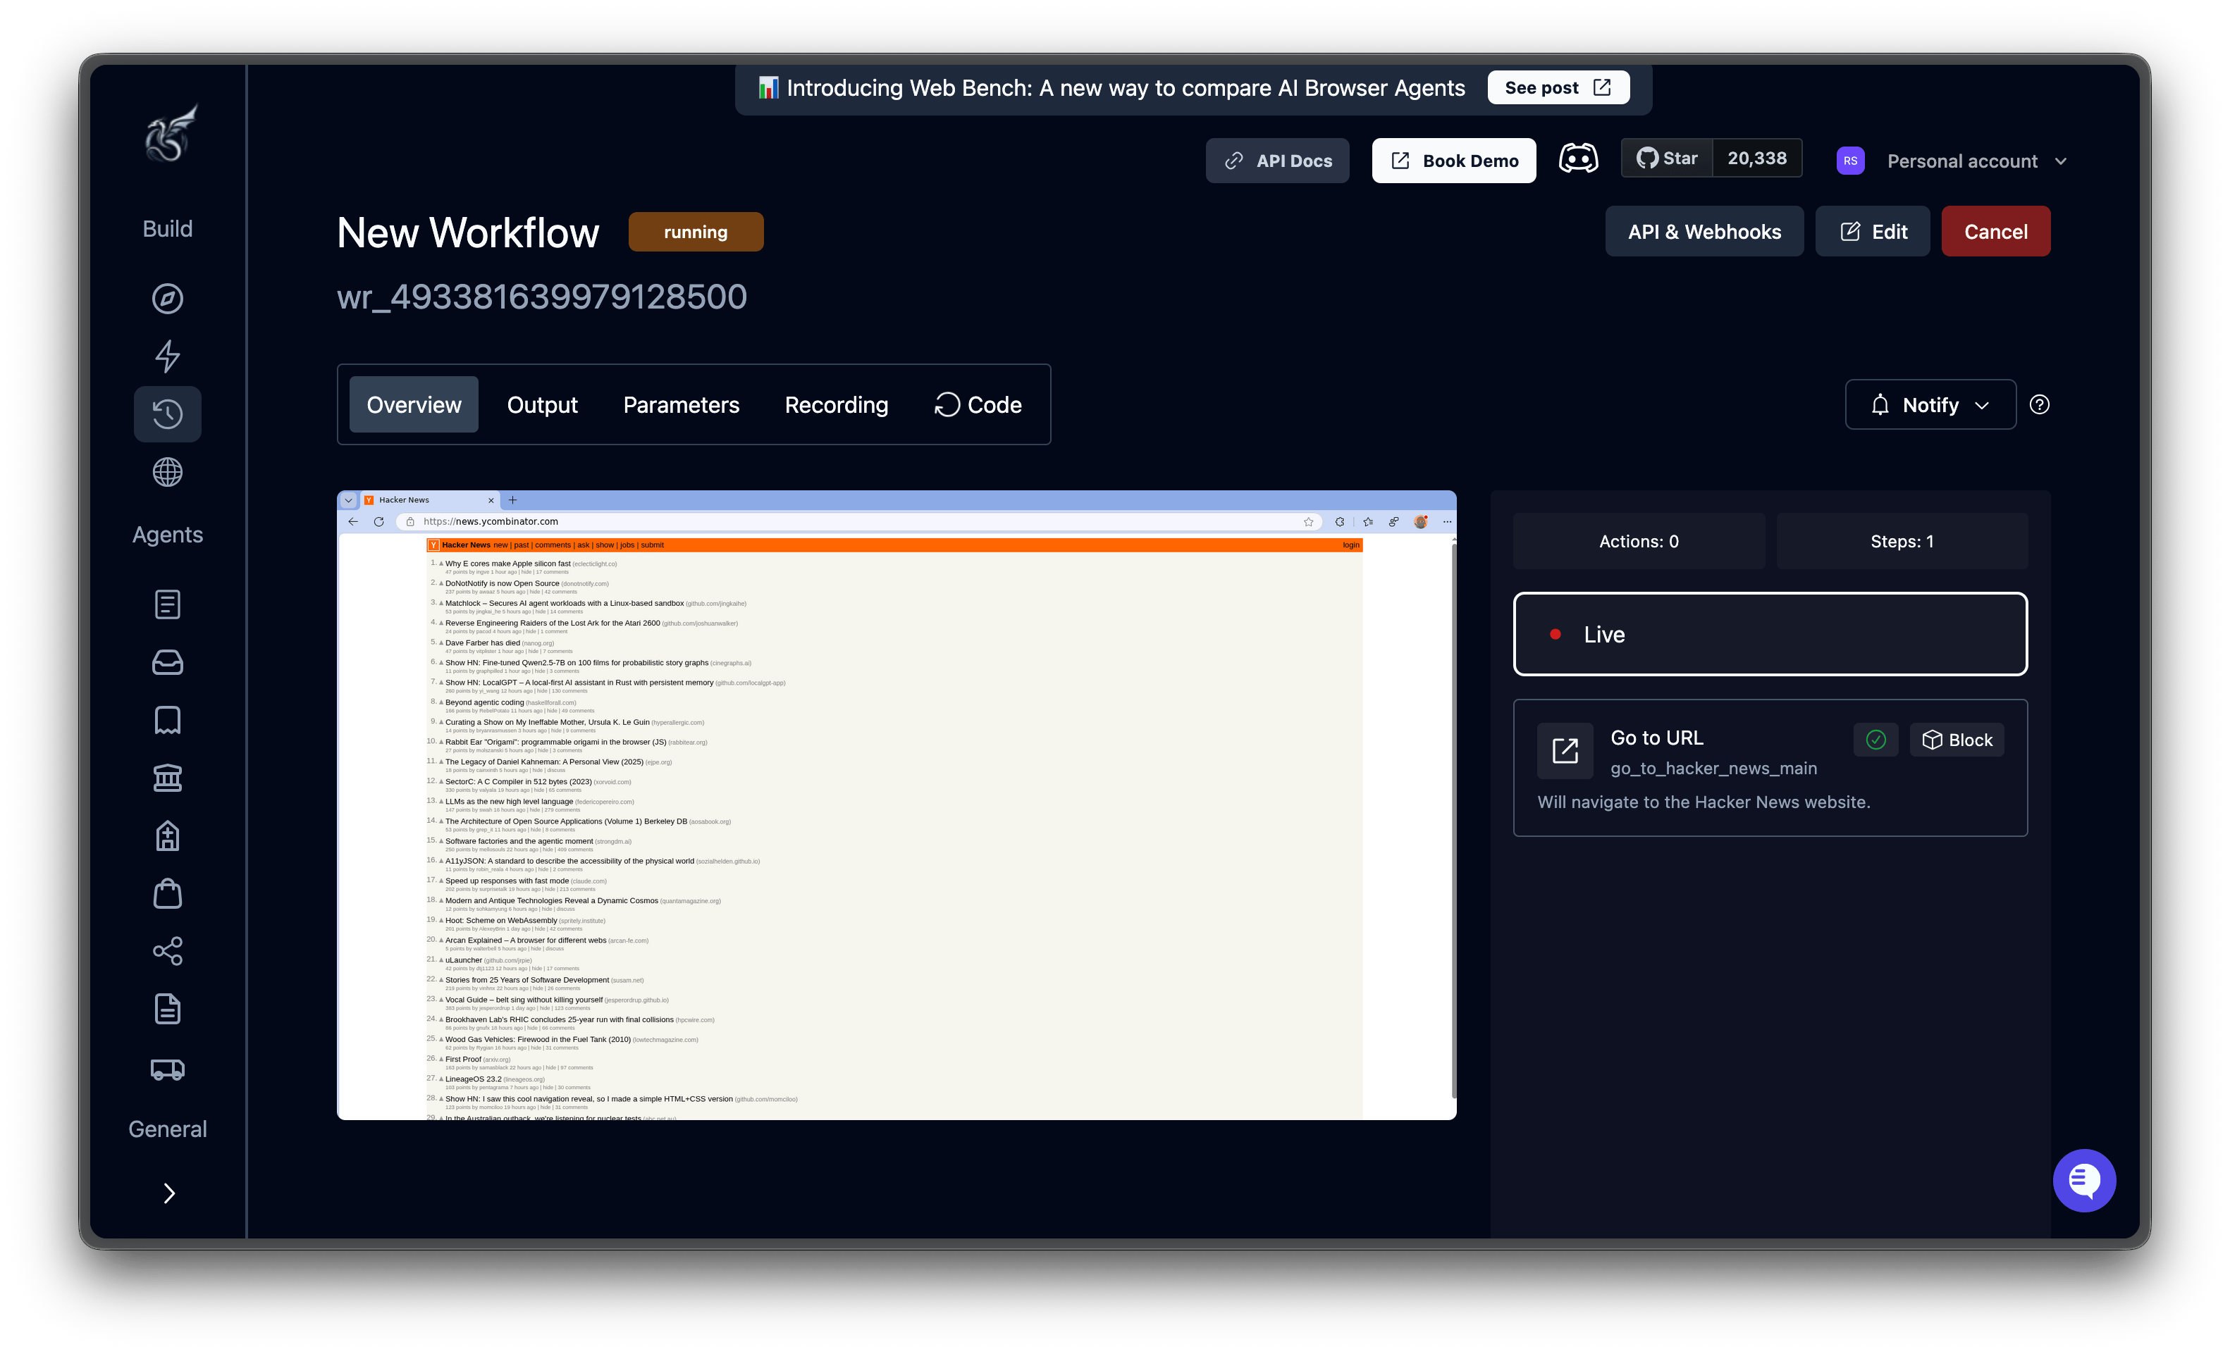This screenshot has height=1354, width=2230.
Task: Expand the sidebar with the chevron arrow
Action: 168,1193
